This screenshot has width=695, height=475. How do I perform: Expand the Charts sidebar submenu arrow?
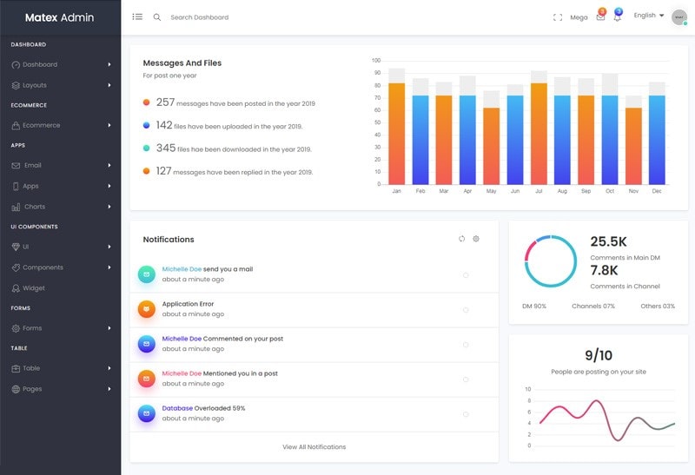[109, 207]
